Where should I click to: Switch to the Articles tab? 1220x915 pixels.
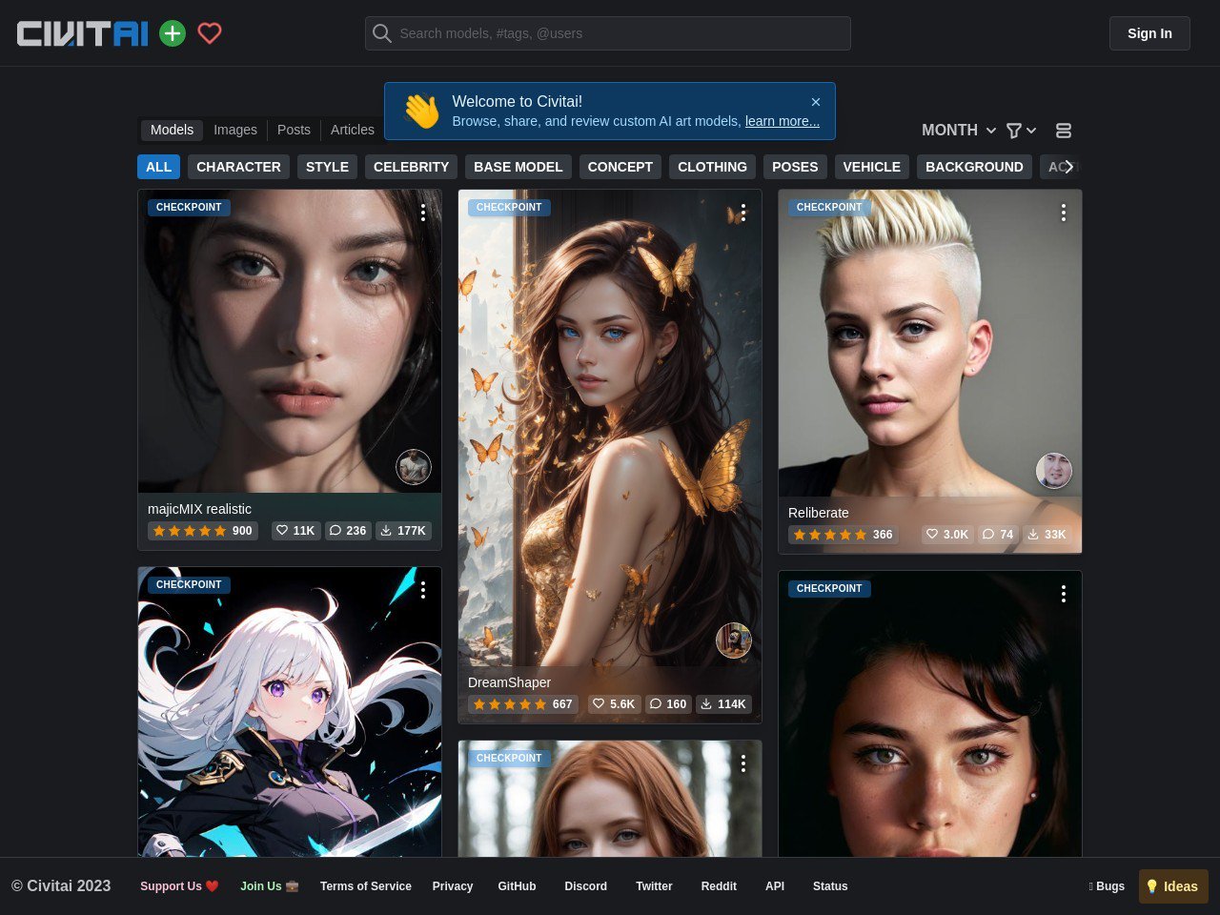pyautogui.click(x=353, y=130)
